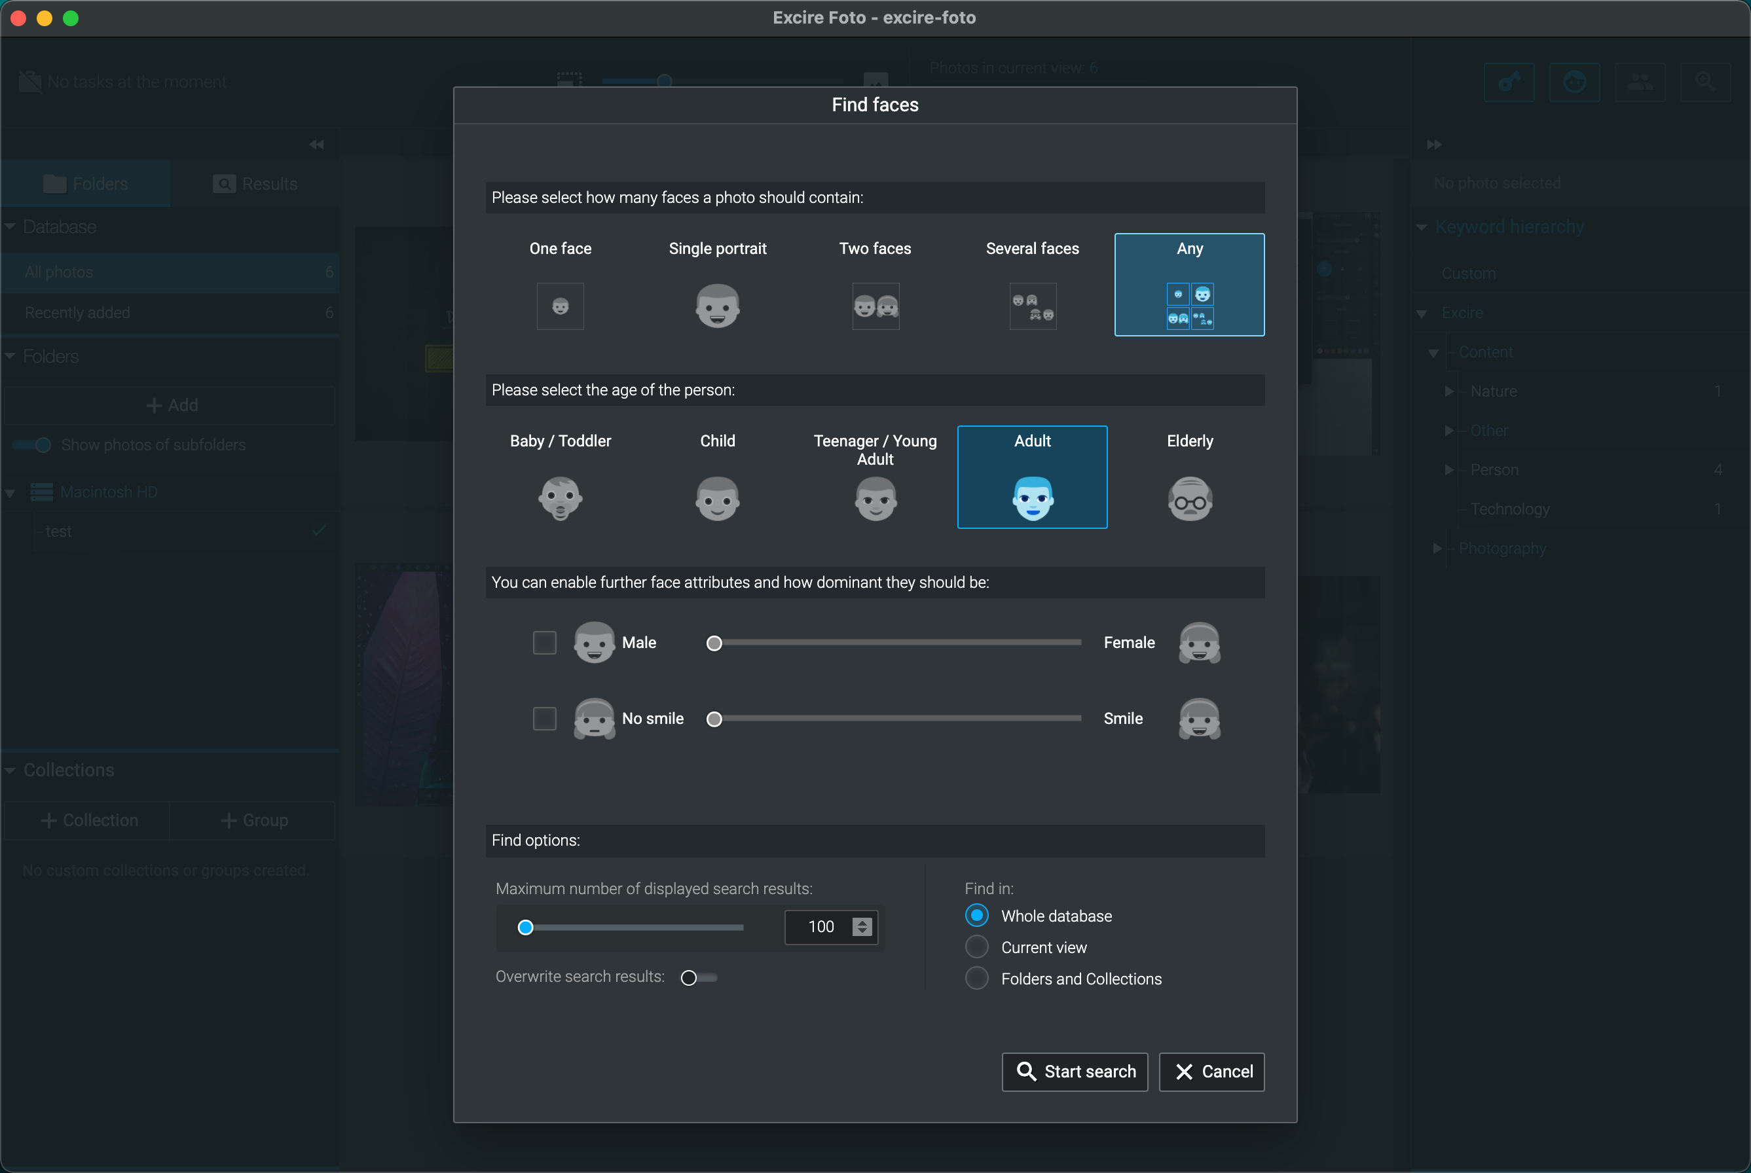The height and width of the screenshot is (1173, 1751).
Task: Click the Male to Female slider handle
Action: click(x=714, y=643)
